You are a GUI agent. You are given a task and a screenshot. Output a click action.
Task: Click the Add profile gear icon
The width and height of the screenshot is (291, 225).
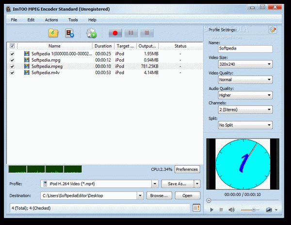pyautogui.click(x=91, y=33)
